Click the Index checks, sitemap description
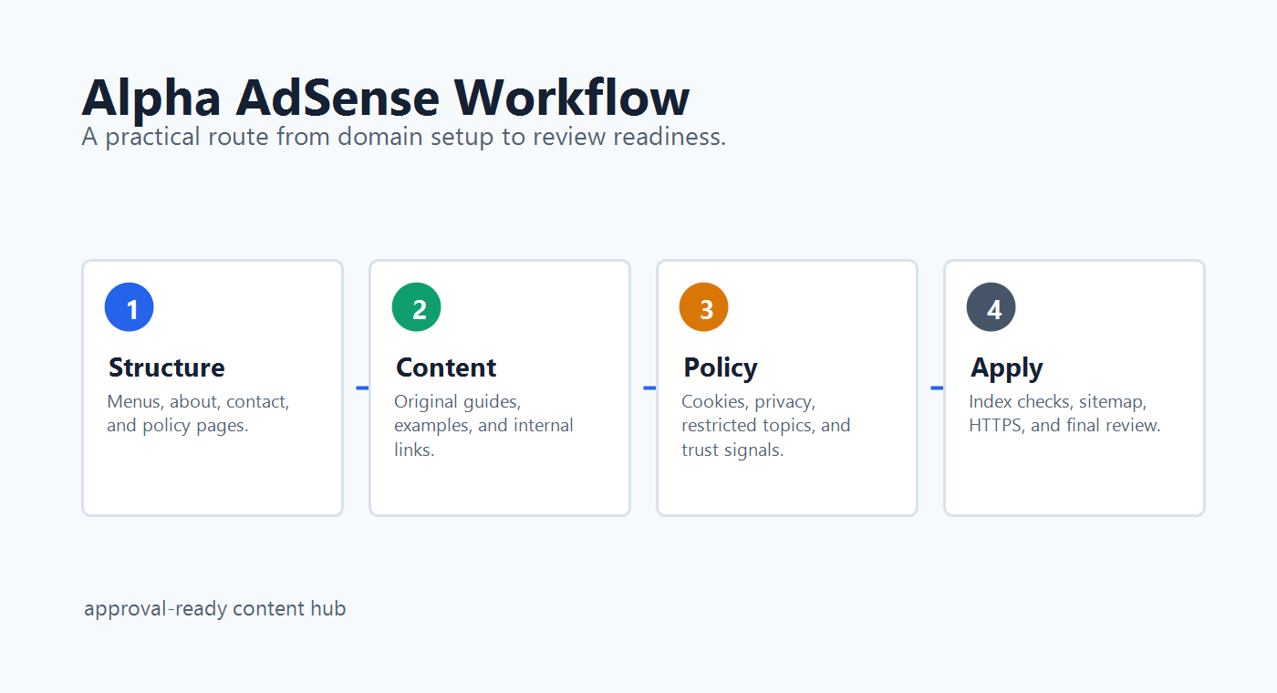Viewport: 1277px width, 693px height. click(x=1064, y=413)
